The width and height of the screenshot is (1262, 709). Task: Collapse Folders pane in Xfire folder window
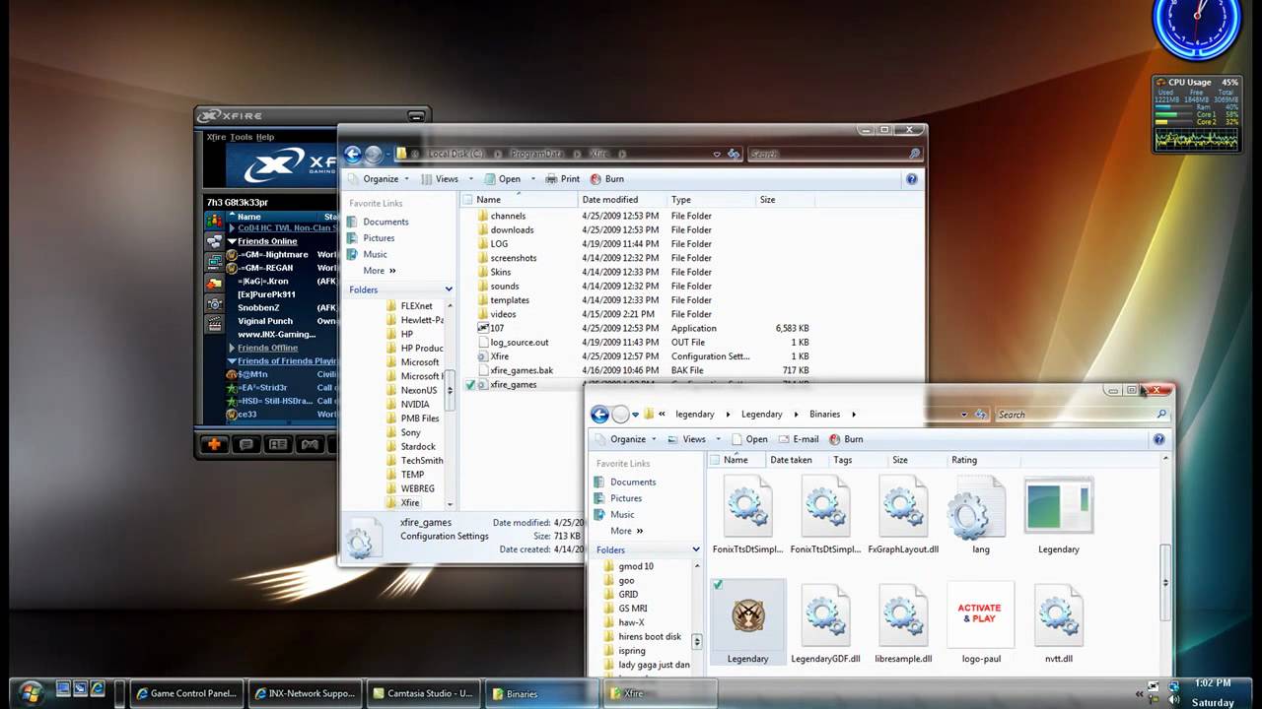449,290
